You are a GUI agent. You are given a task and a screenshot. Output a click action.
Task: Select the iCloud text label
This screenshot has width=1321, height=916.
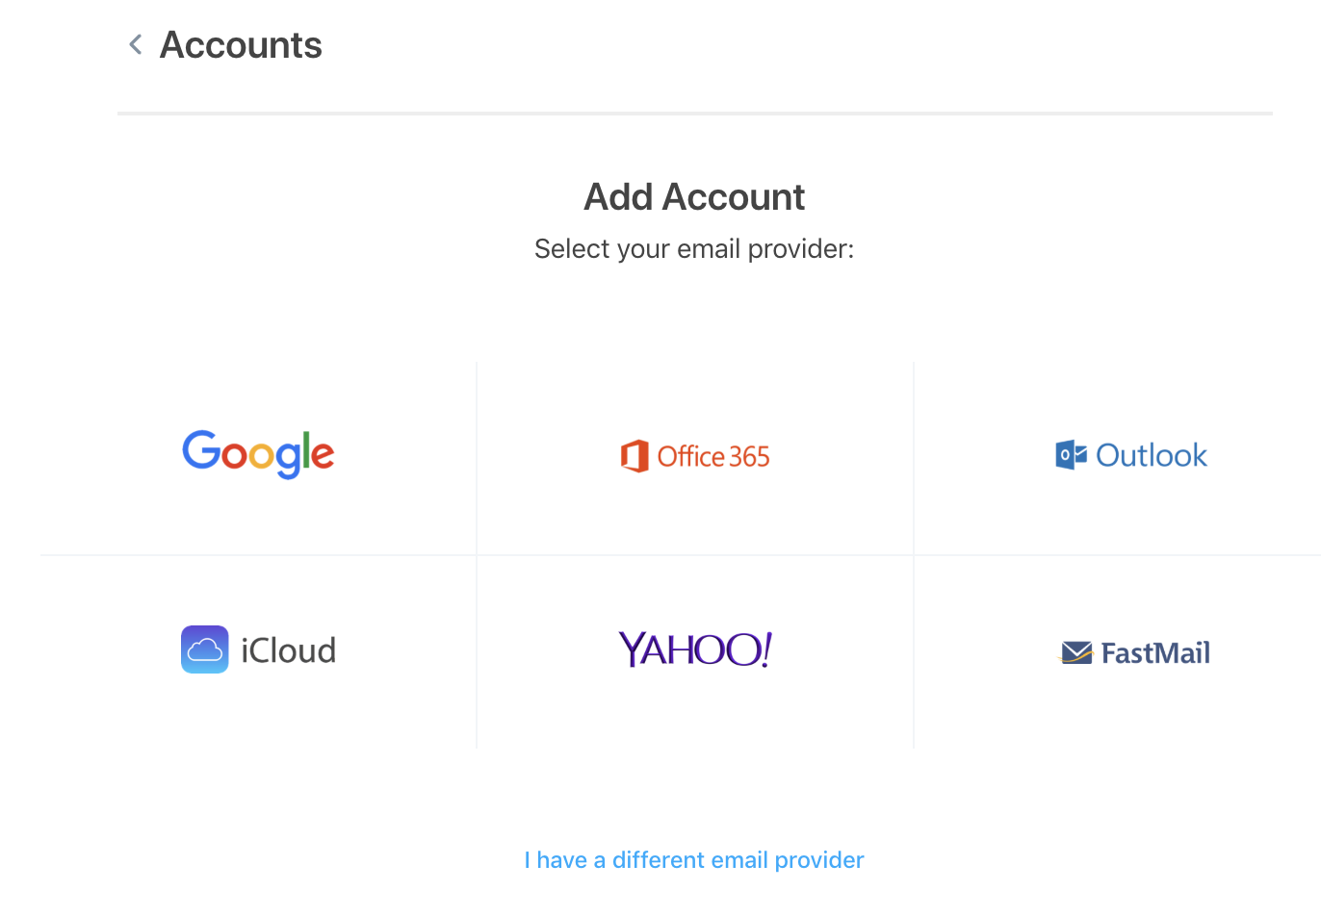click(x=288, y=651)
